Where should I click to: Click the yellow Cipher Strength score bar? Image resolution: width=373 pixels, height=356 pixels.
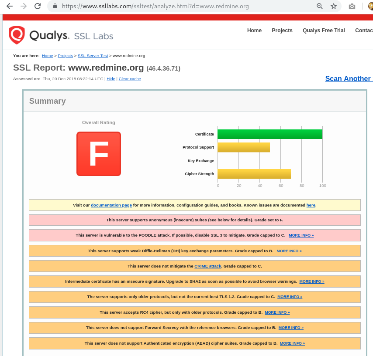pos(254,174)
